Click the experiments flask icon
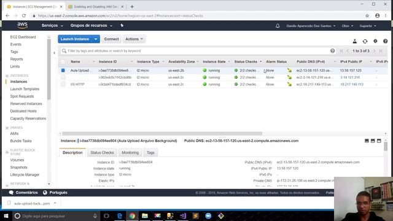The image size is (393, 221). 355,41
